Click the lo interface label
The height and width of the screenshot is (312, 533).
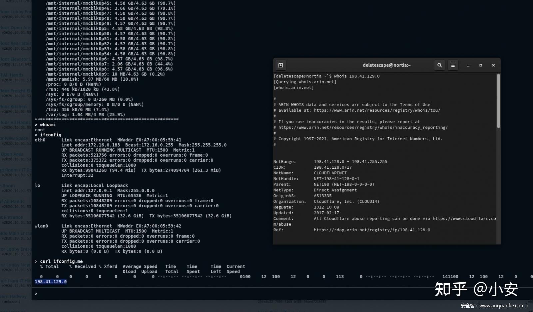pos(37,186)
